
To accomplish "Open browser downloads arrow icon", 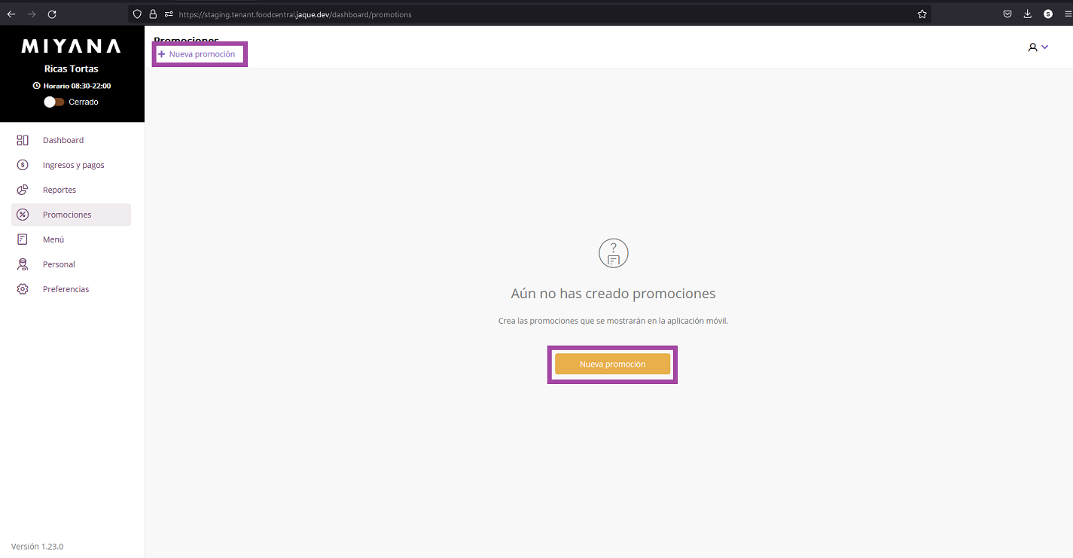I will tap(1028, 14).
